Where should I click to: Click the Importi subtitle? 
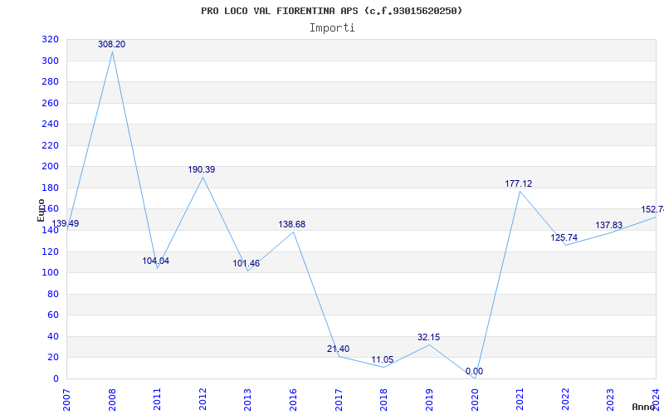point(332,28)
